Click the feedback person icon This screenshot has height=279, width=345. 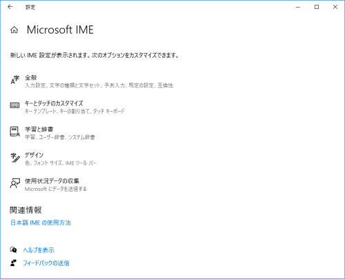[x=13, y=262]
